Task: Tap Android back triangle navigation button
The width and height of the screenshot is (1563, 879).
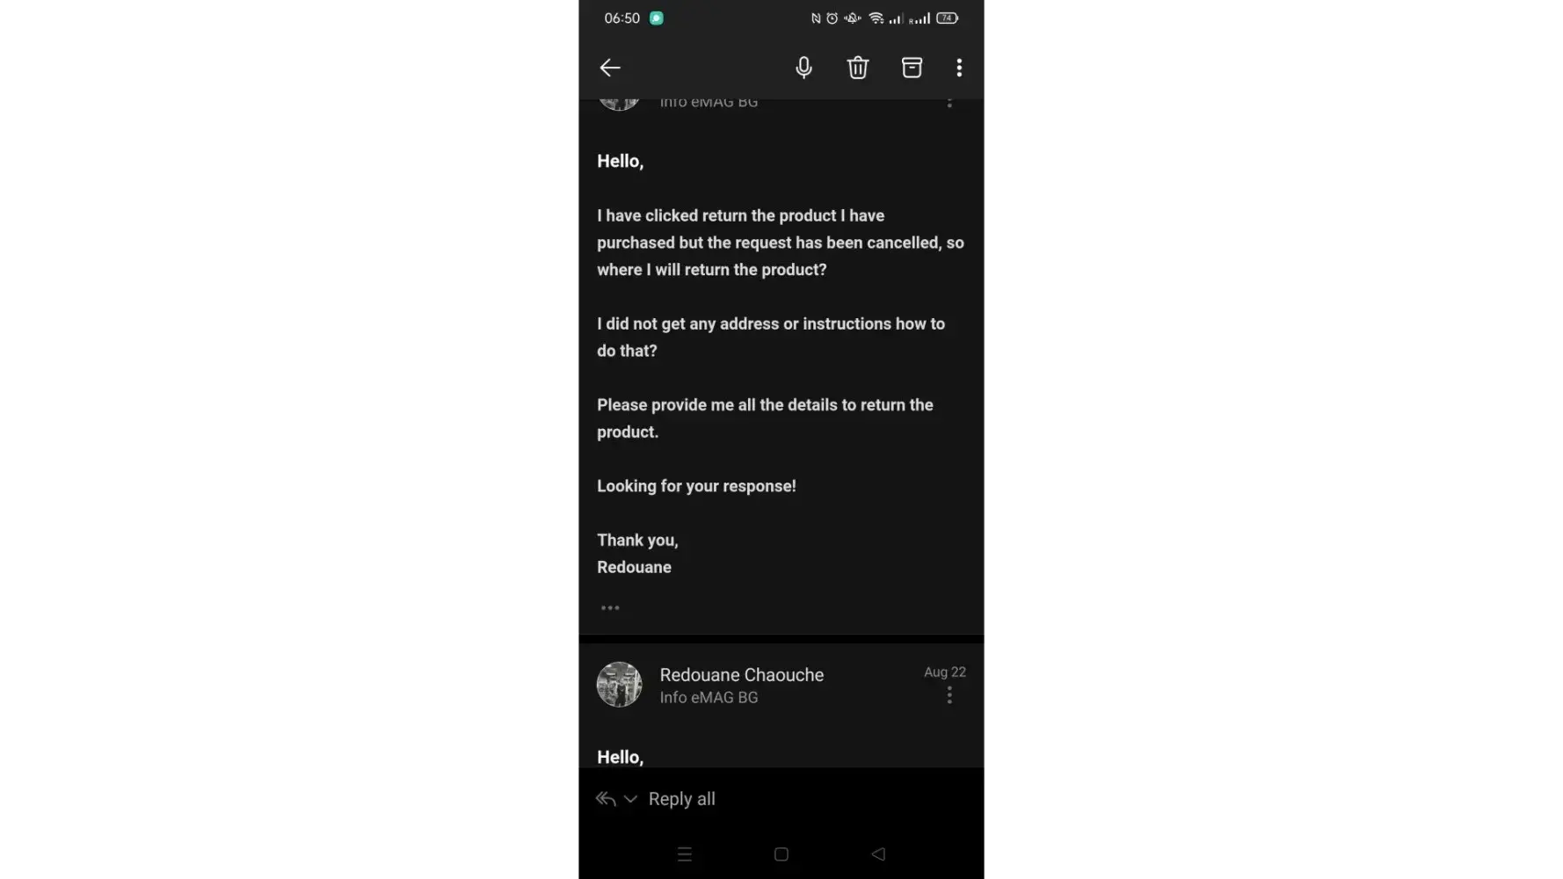Action: [x=878, y=854]
